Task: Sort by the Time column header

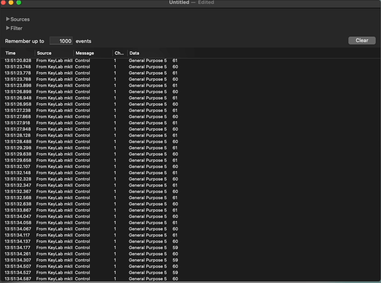Action: click(x=10, y=53)
